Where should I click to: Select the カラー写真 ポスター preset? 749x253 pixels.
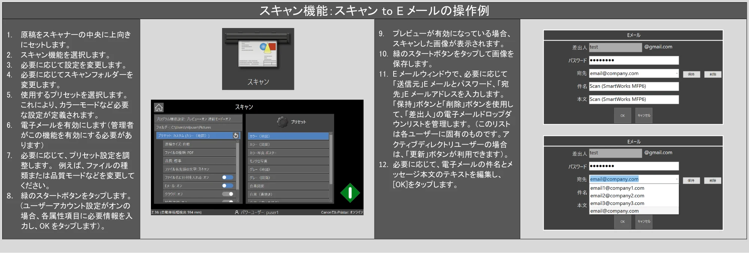tap(288, 152)
